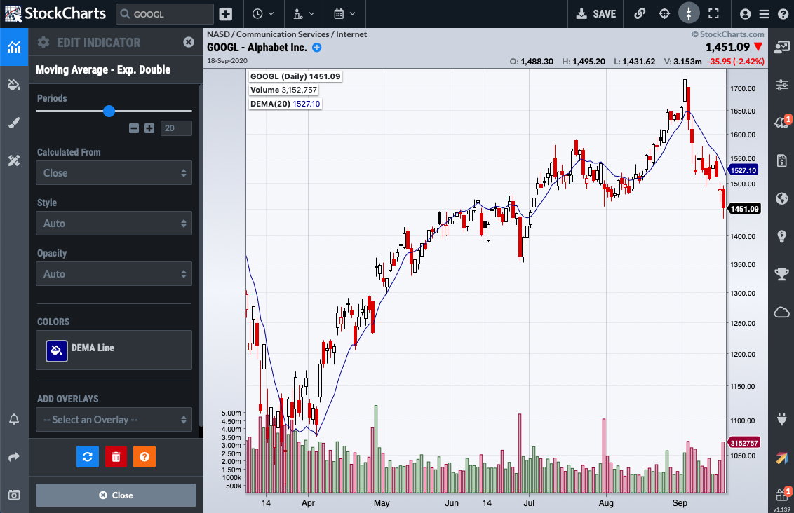Click the trophy icon in right sidebar
Screen dimensions: 794x513
point(782,274)
